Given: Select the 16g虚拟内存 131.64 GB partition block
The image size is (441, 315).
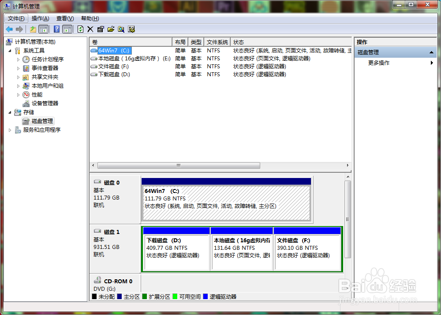Looking at the screenshot, I should (242, 248).
